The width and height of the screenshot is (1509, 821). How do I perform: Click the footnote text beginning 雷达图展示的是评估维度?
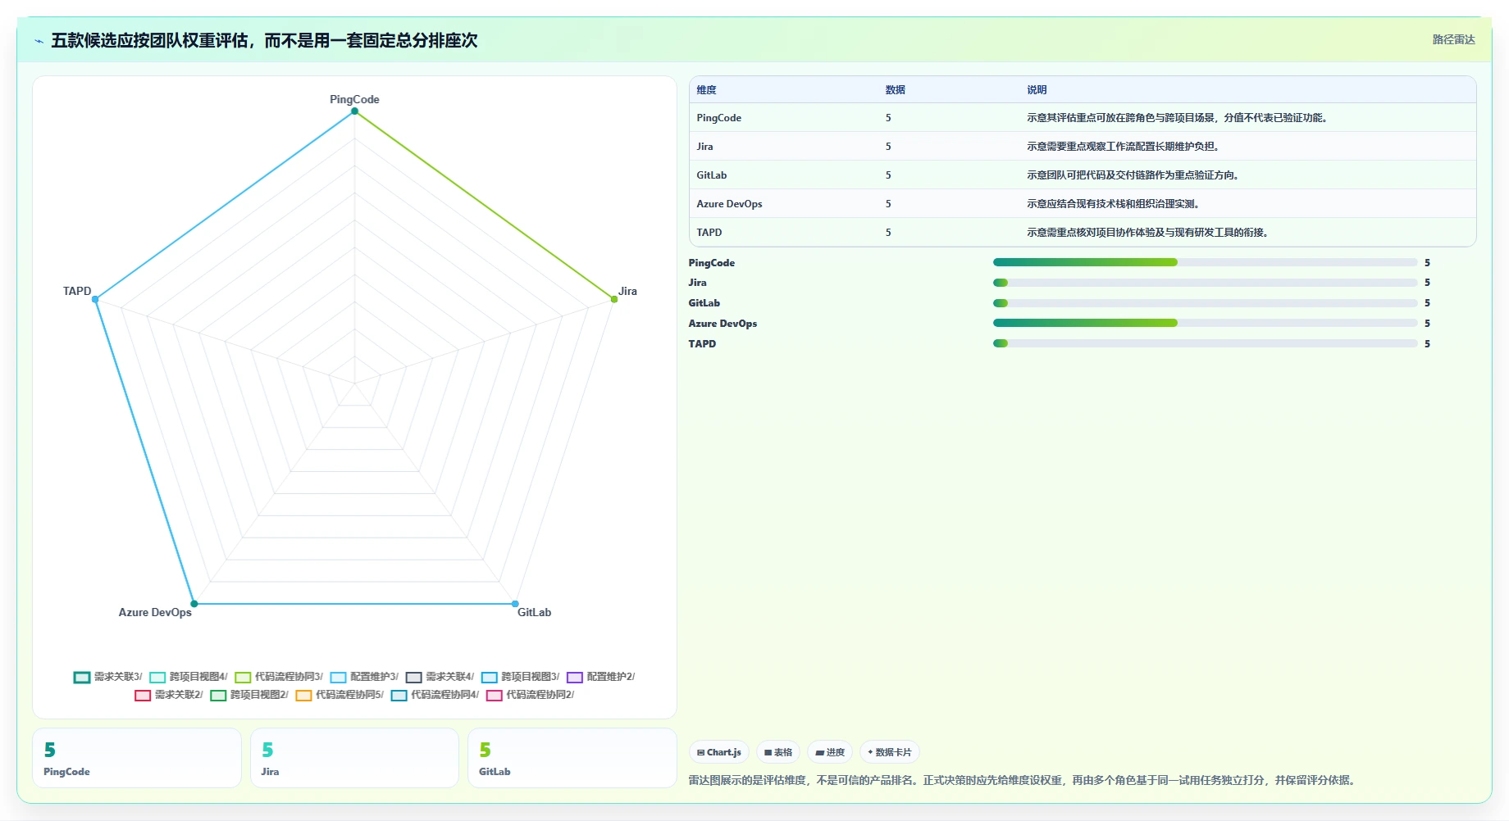[x=1023, y=780]
